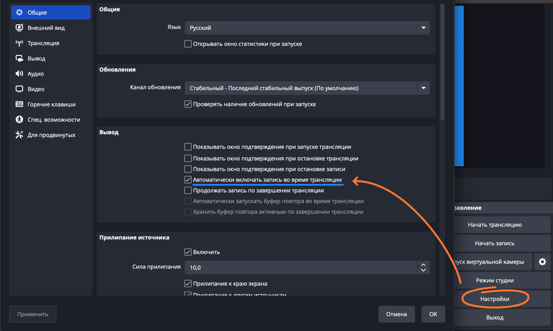Increase Сила прилипания with the up arrow
The width and height of the screenshot is (553, 331).
click(423, 265)
